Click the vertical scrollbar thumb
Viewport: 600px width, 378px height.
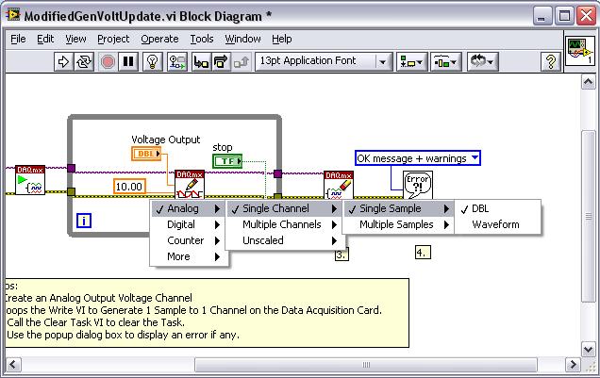(x=588, y=216)
